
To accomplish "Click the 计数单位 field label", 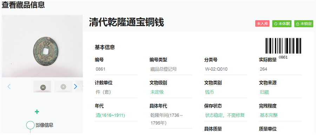I will pyautogui.click(x=104, y=83).
